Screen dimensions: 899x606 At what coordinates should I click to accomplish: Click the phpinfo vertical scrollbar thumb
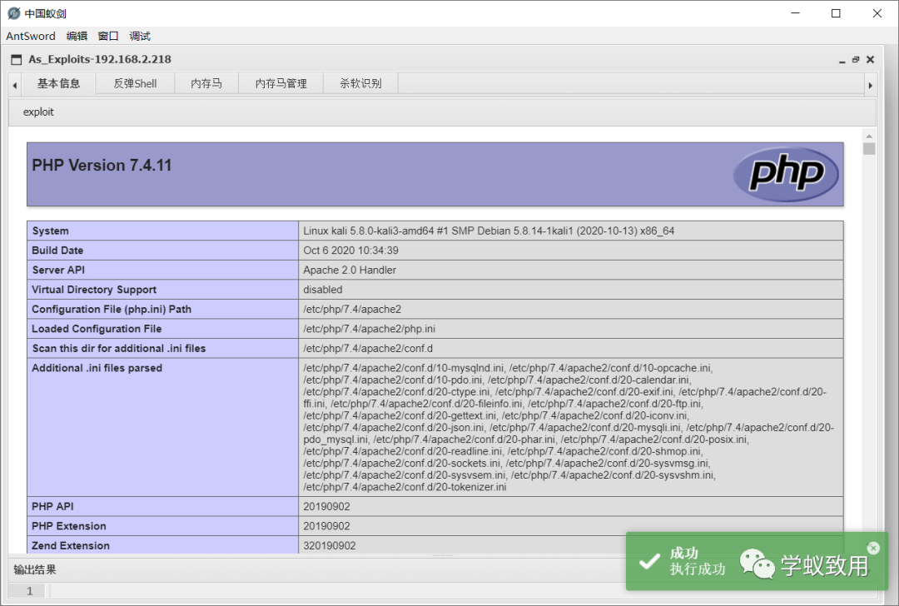pos(869,149)
